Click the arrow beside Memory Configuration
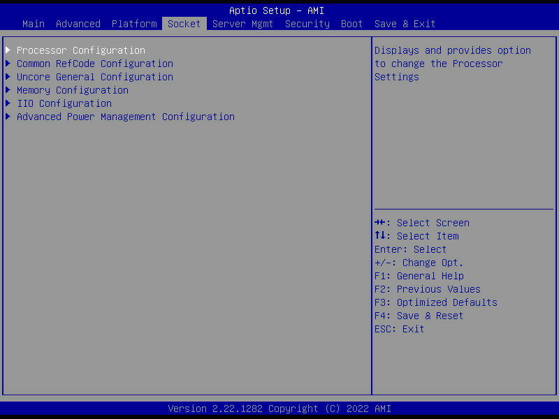559x419 pixels. (8, 90)
